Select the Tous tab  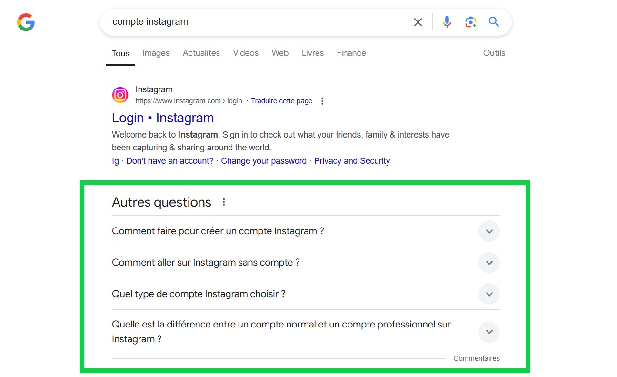[x=120, y=53]
